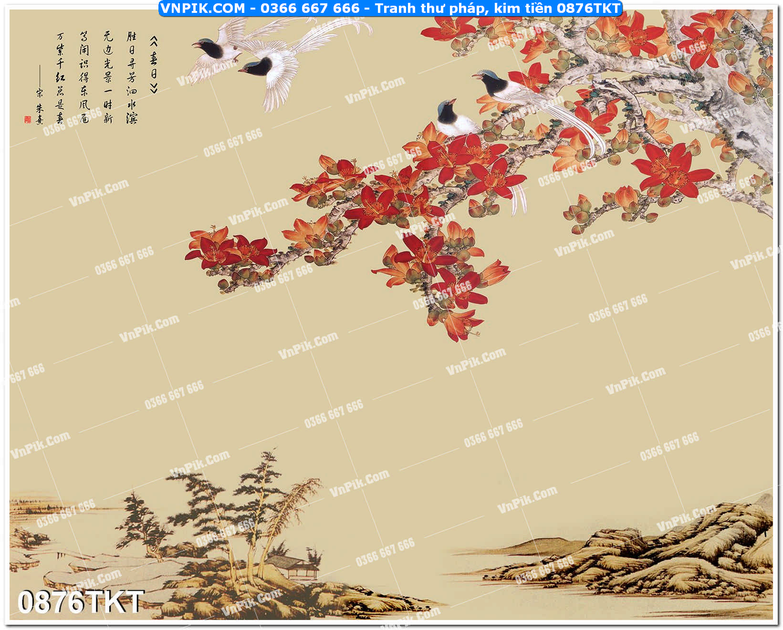The width and height of the screenshot is (783, 630).
Task: Click the phone number 0366 667 666 in the header
Action: 310,8
